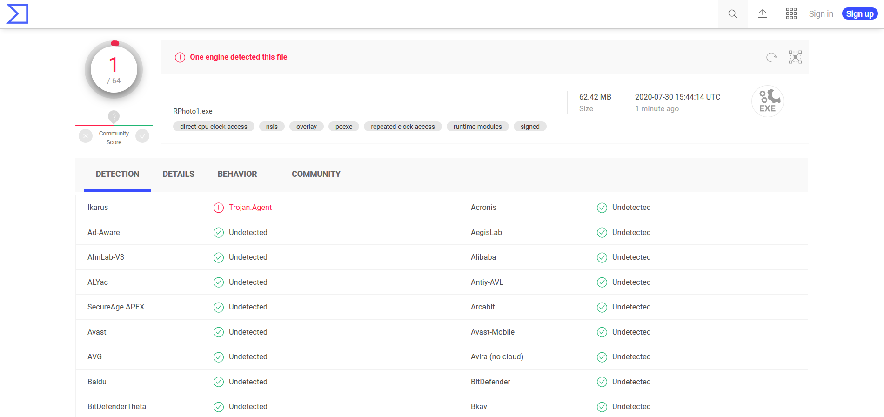
Task: Click the signed tag
Action: (530, 127)
